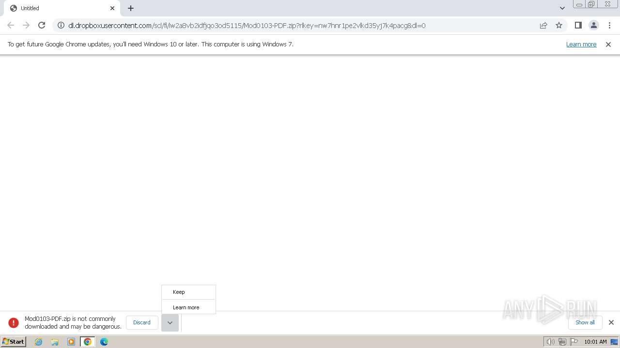Screen dimensions: 620x348
Task: Switch to Chrome in the taskbar
Action: (88, 342)
